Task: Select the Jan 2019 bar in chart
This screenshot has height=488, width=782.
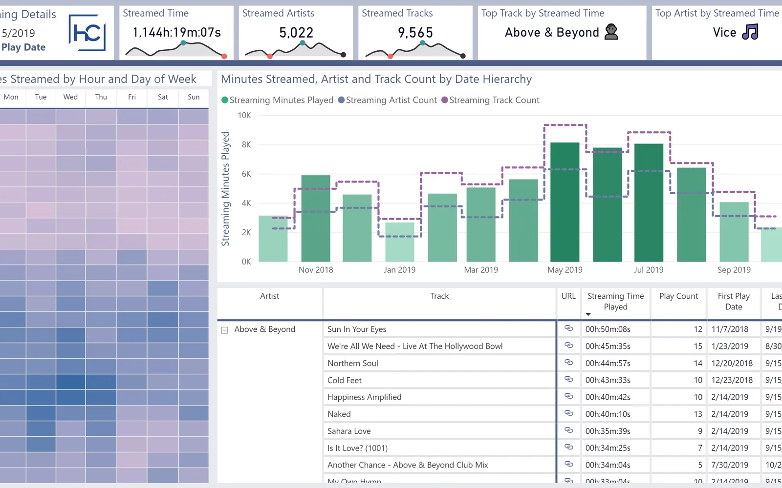Action: (x=400, y=242)
